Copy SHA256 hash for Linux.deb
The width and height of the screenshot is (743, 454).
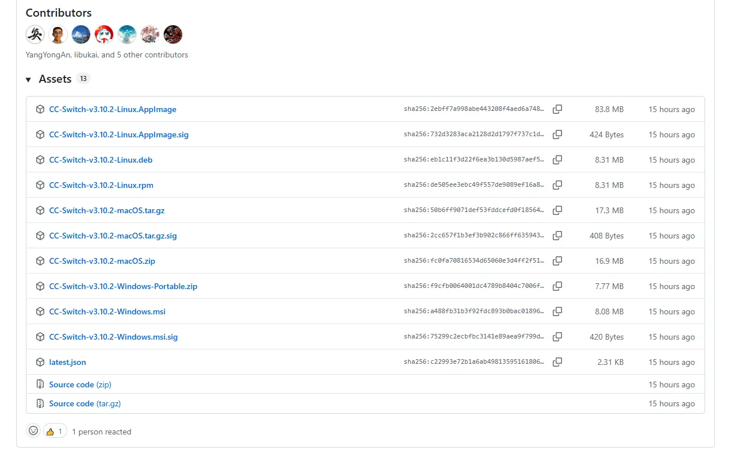[x=557, y=160]
